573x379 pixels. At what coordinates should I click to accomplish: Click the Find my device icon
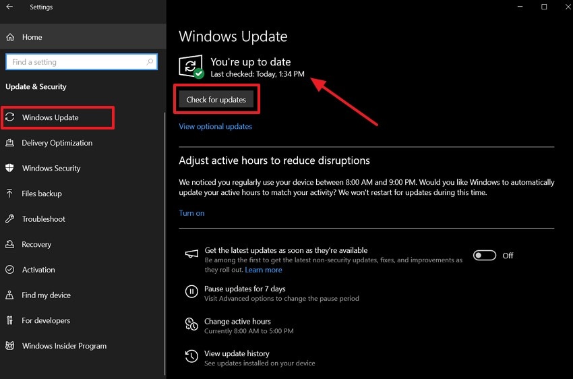10,295
